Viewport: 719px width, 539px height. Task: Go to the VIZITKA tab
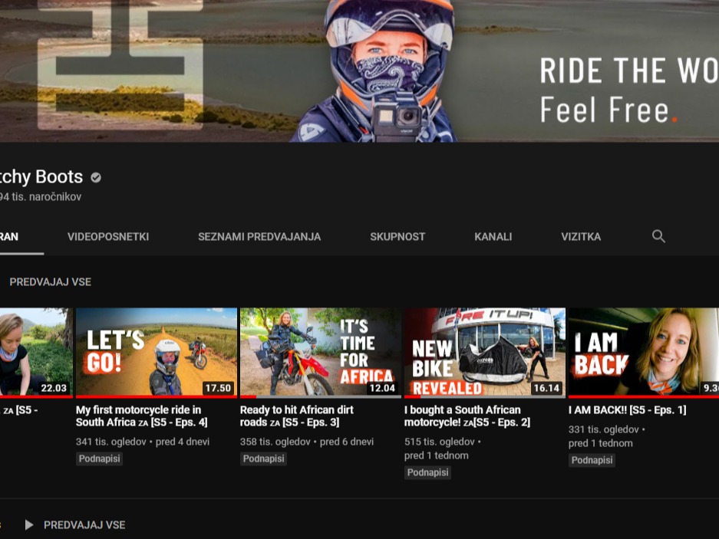pos(581,237)
